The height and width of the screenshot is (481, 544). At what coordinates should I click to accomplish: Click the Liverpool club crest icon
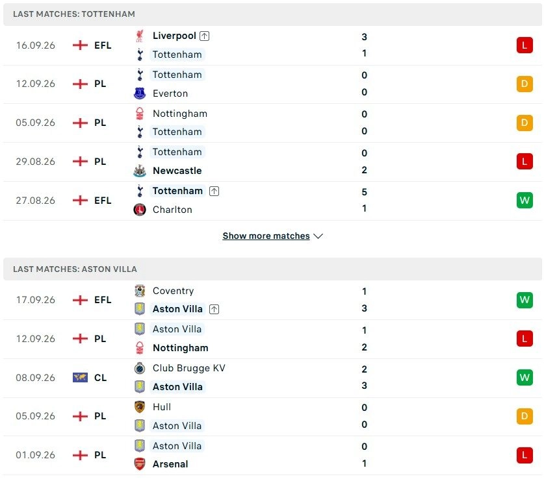pos(140,36)
